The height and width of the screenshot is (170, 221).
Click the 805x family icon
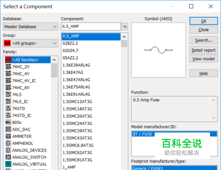[8, 122]
